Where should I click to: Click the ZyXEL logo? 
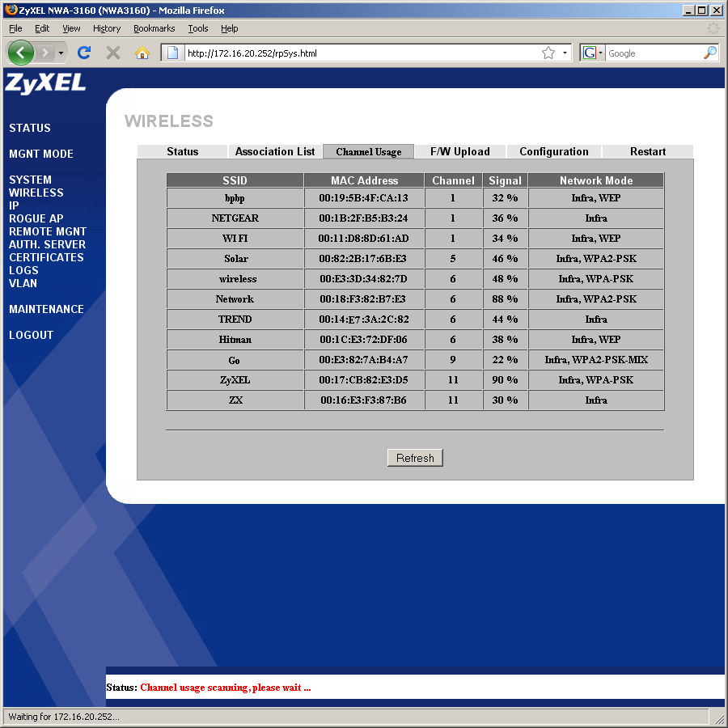click(45, 83)
